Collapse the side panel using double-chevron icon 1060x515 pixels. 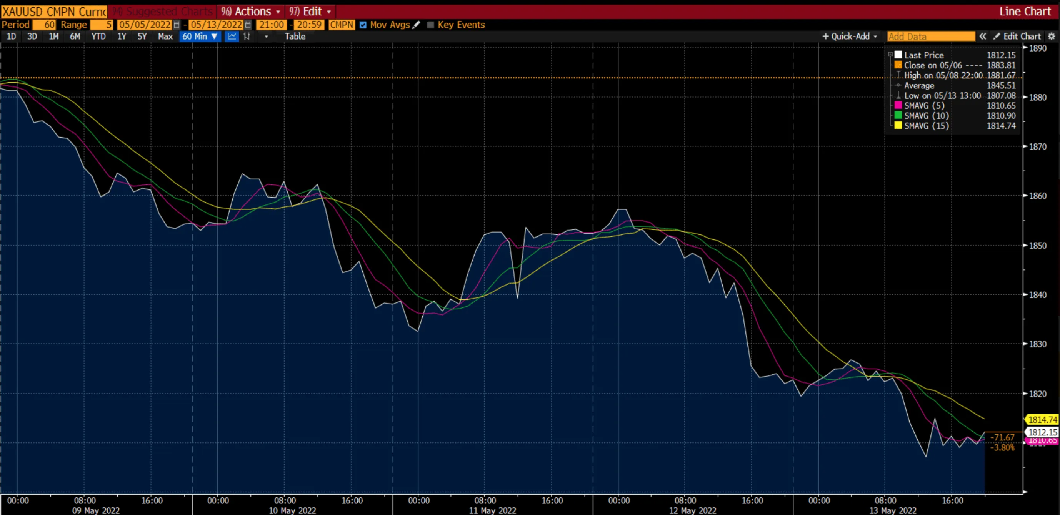pyautogui.click(x=983, y=36)
